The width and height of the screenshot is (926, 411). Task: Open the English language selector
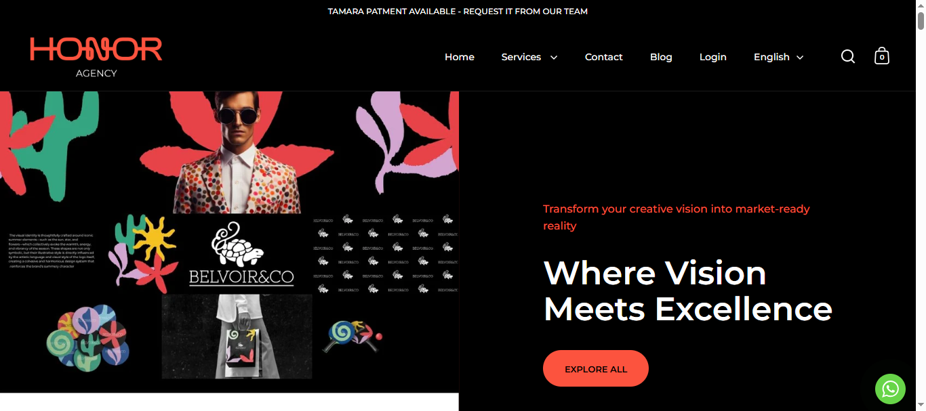pyautogui.click(x=778, y=57)
